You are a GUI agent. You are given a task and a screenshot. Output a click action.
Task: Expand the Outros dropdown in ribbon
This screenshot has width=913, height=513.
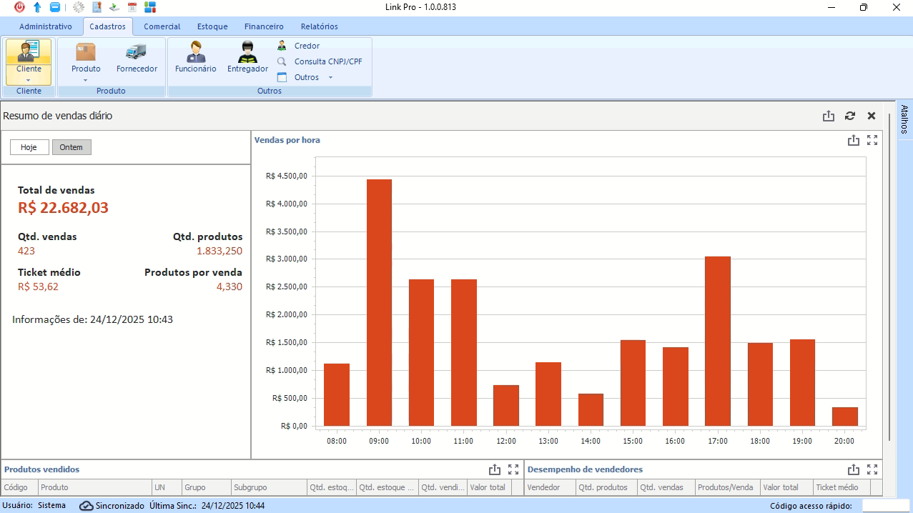tap(330, 77)
